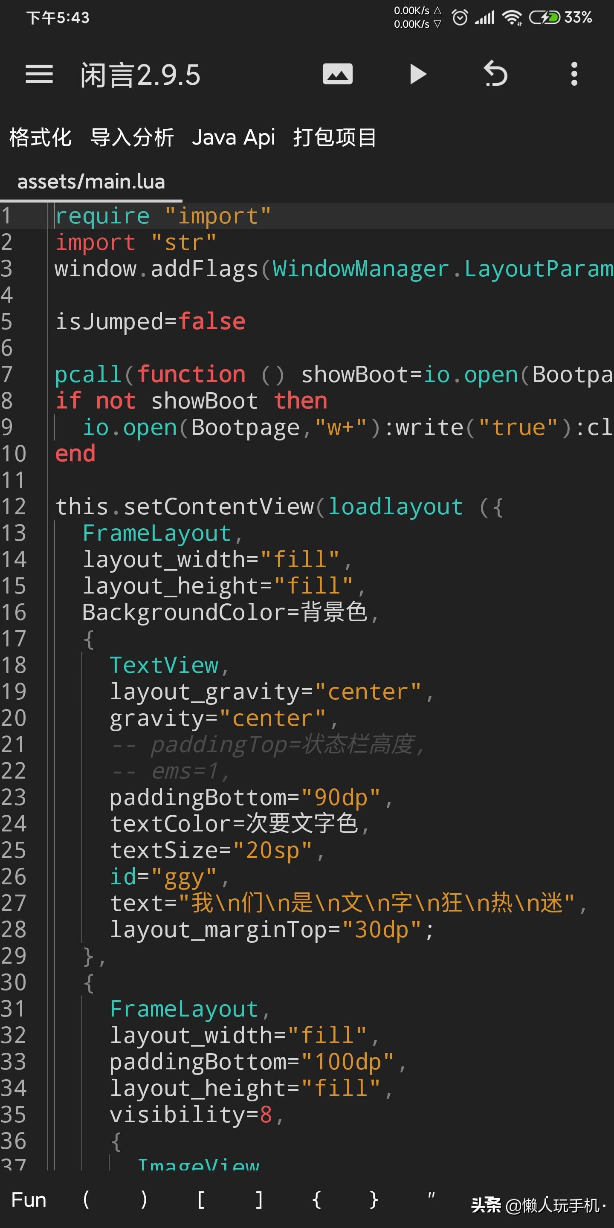Open 导入分析 import analysis
This screenshot has width=614, height=1228.
(x=132, y=138)
